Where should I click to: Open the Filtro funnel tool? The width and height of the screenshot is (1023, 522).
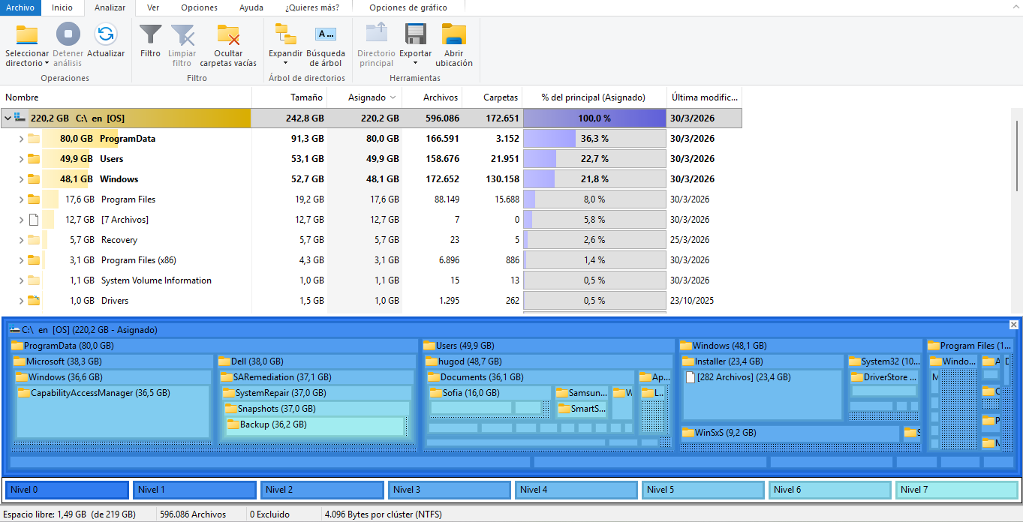click(150, 34)
